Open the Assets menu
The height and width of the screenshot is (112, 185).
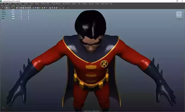point(31,4)
